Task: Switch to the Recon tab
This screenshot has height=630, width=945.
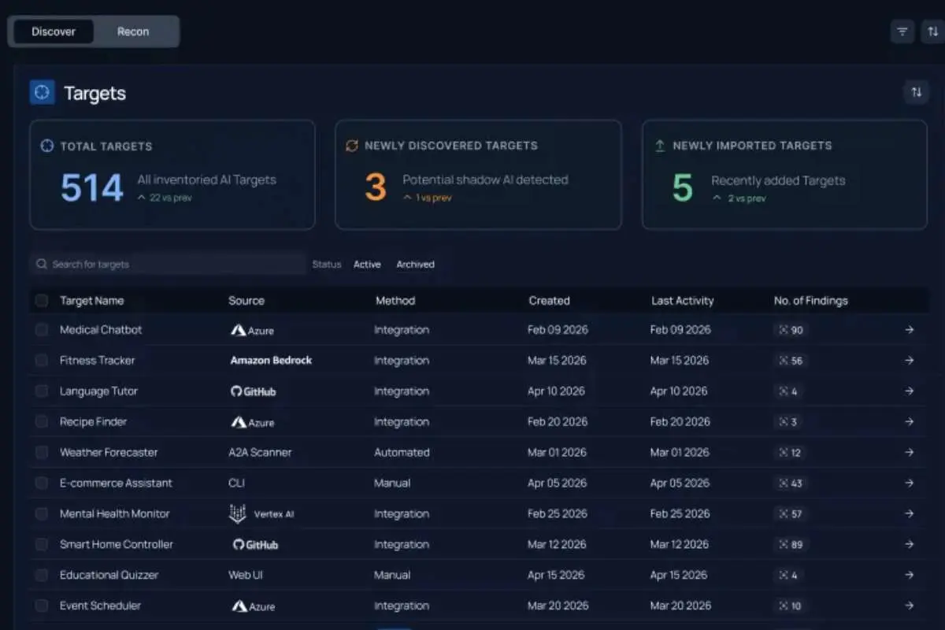Action: coord(133,31)
